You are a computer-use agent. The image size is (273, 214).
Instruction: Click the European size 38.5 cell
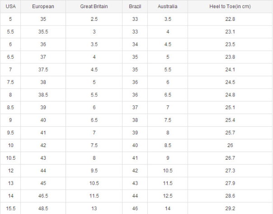43,95
